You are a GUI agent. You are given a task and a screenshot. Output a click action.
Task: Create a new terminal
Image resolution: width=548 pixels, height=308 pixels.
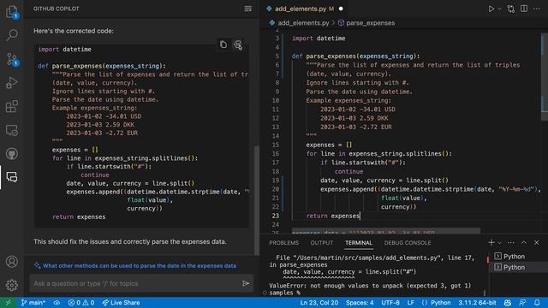point(491,242)
